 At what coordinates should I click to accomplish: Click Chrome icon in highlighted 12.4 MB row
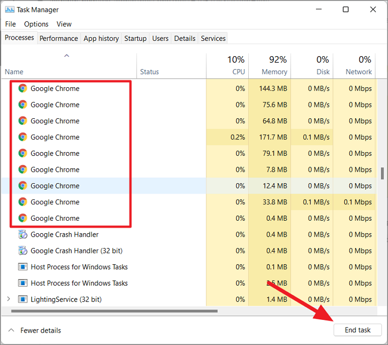pos(23,186)
